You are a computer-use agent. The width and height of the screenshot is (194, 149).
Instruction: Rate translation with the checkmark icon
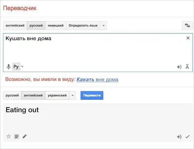[187, 137]
